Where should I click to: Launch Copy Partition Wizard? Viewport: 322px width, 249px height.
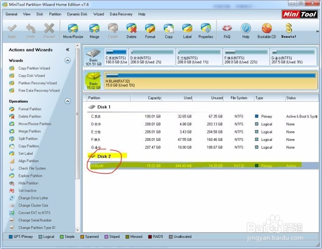coord(34,68)
